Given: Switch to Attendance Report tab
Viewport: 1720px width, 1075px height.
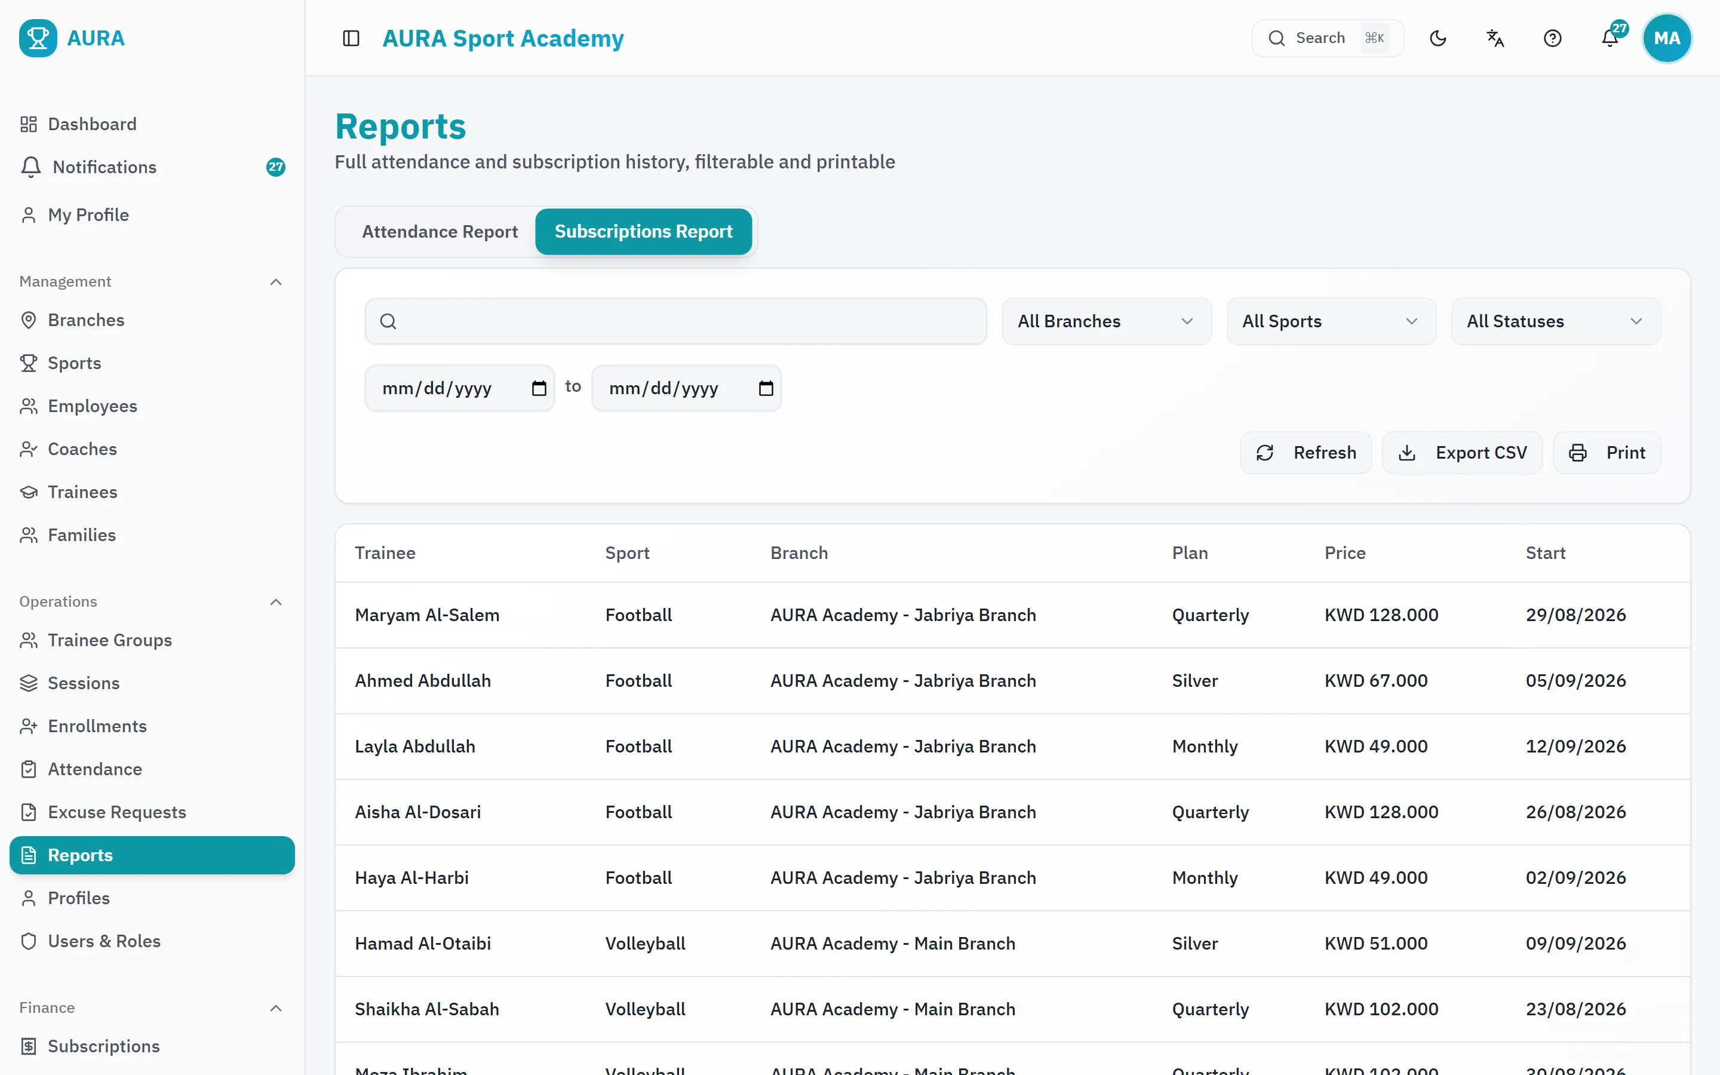Looking at the screenshot, I should (439, 232).
